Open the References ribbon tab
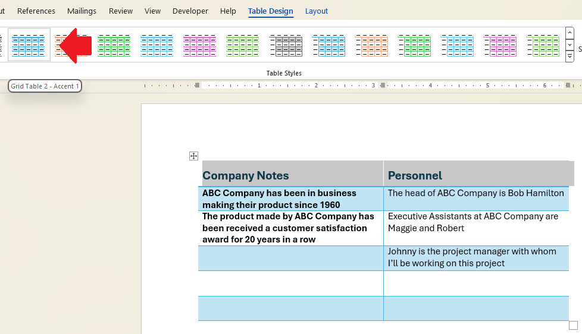Image resolution: width=582 pixels, height=334 pixels. point(36,11)
